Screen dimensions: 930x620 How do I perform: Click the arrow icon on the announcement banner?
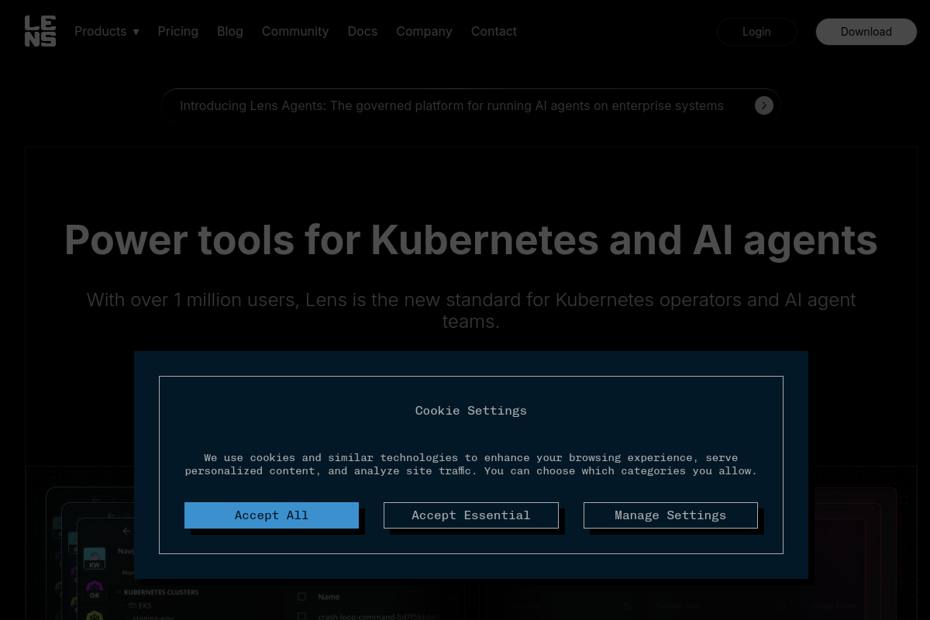764,105
